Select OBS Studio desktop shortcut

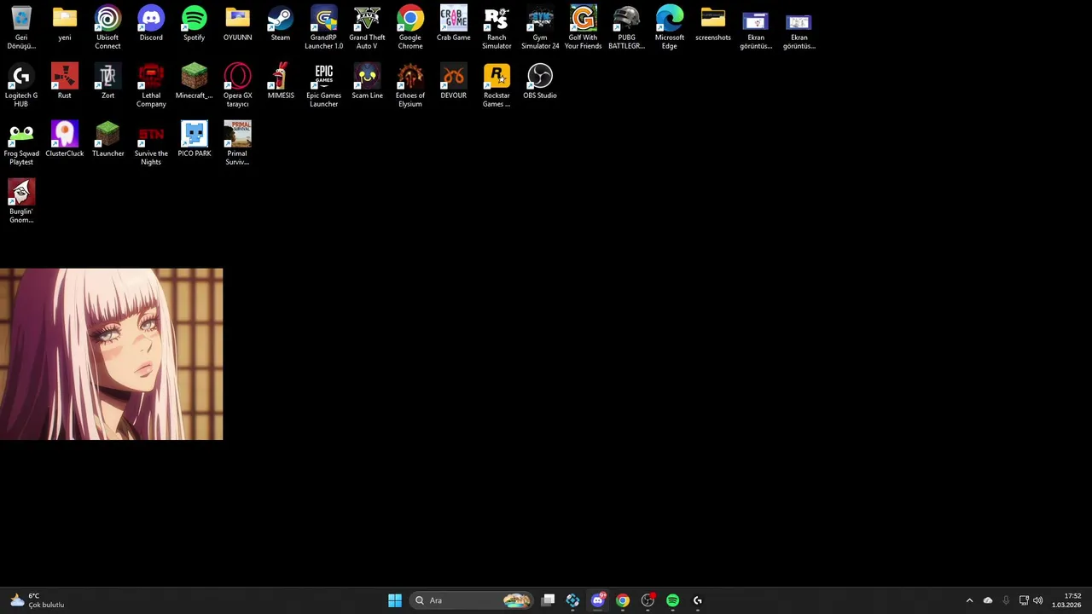tap(540, 82)
